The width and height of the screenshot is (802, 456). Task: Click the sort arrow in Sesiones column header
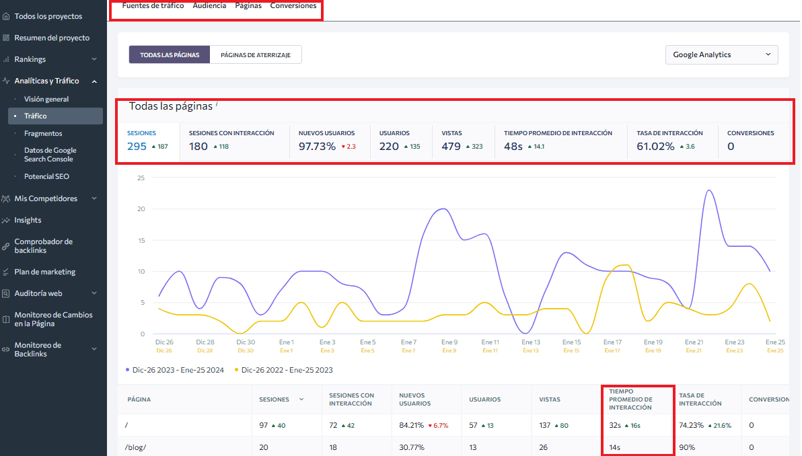pyautogui.click(x=301, y=400)
